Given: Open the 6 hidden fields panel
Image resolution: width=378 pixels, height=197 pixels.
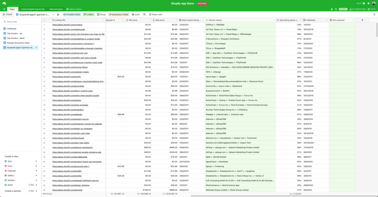Looking at the screenshot, I should tap(71, 14).
